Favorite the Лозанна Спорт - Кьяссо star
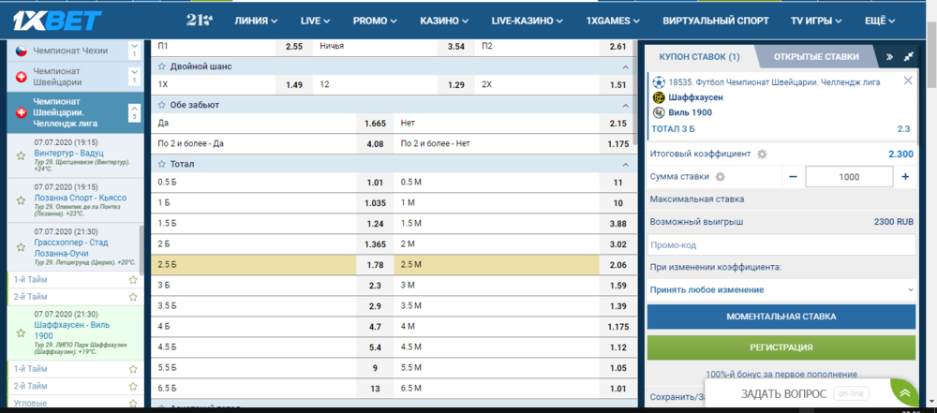 click(21, 200)
